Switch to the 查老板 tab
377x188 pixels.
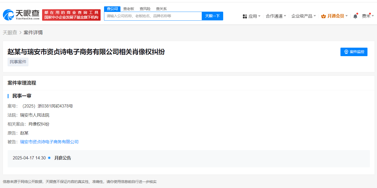point(129,9)
